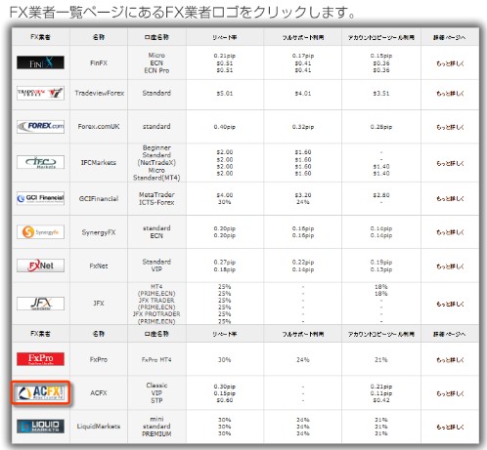Open details link in SynergyFX row

click(450, 232)
